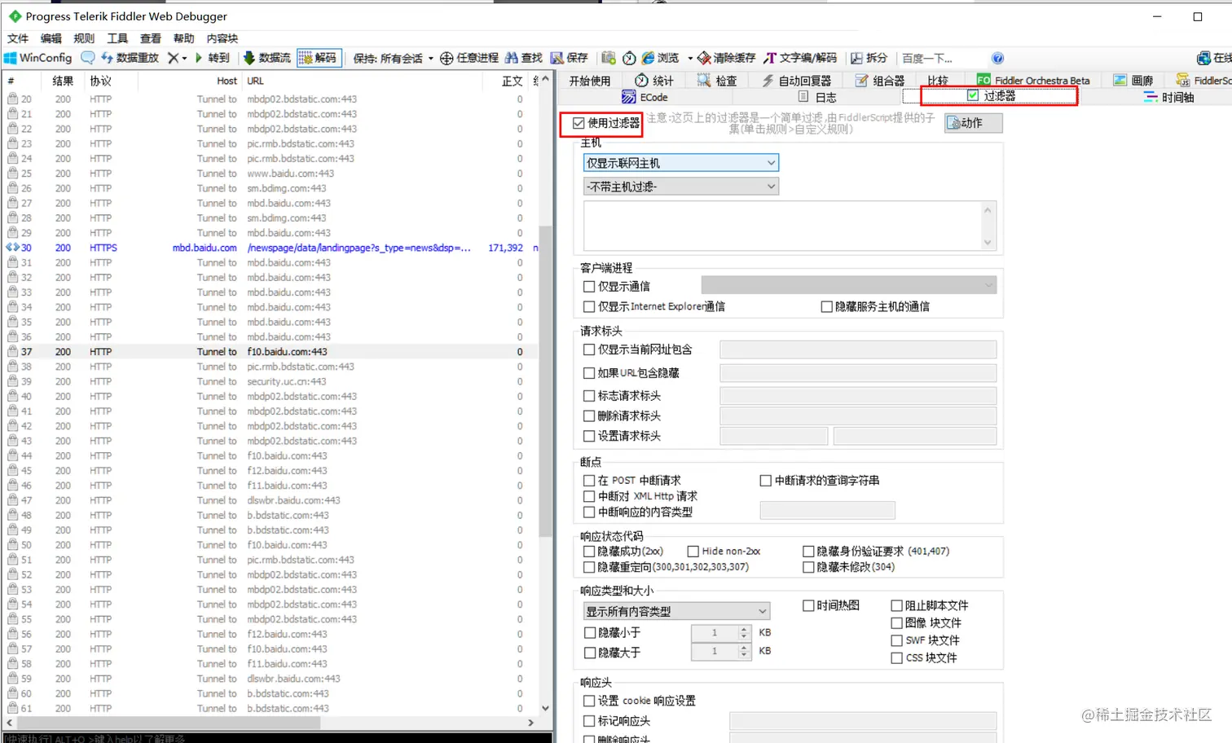Image resolution: width=1232 pixels, height=743 pixels.
Task: Click the blue help question icon
Action: coord(997,58)
